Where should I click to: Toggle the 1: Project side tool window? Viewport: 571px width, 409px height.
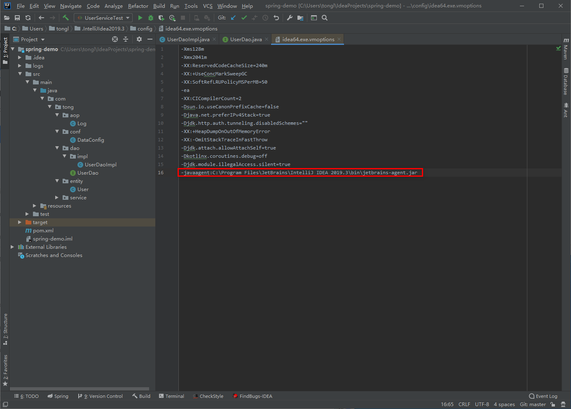click(x=5, y=51)
